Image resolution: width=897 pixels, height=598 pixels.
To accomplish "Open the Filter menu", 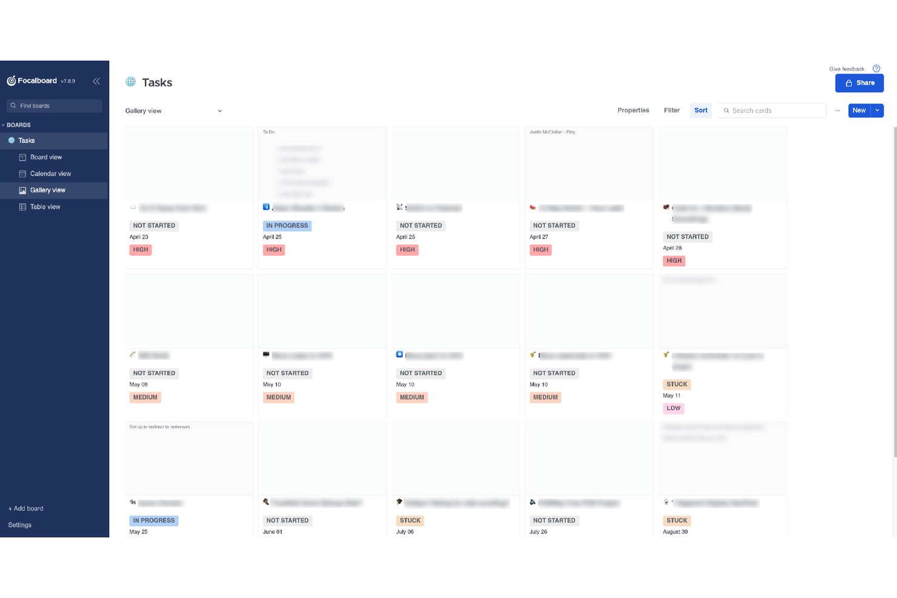I will pyautogui.click(x=672, y=110).
